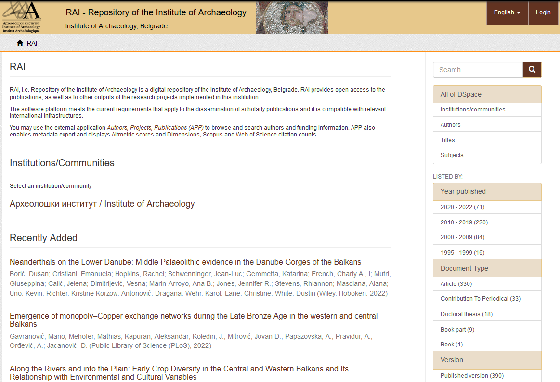
Task: Open Neanderthals on the Lower Danube article
Action: 185,262
